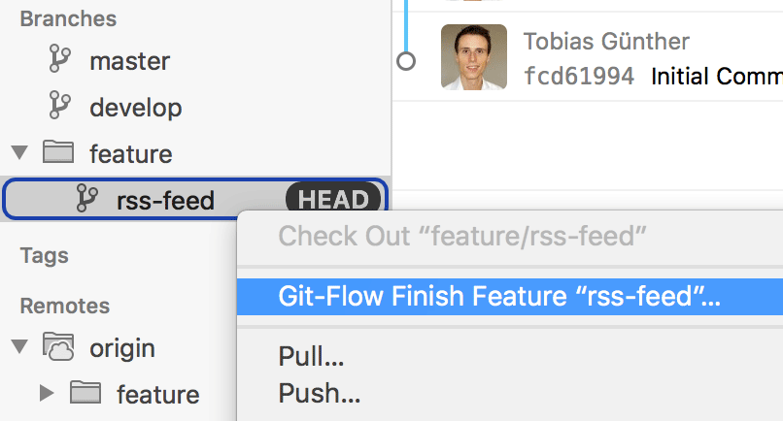The image size is (783, 421).
Task: Choose Git-Flow Finish Feature "rss-feed"
Action: (x=499, y=296)
